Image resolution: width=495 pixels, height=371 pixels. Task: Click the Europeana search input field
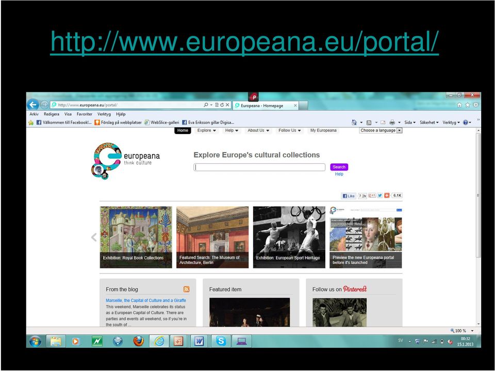pyautogui.click(x=259, y=167)
